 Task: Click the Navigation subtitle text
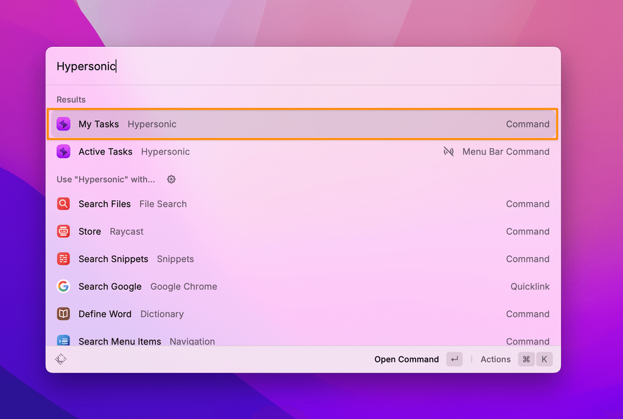(x=192, y=341)
